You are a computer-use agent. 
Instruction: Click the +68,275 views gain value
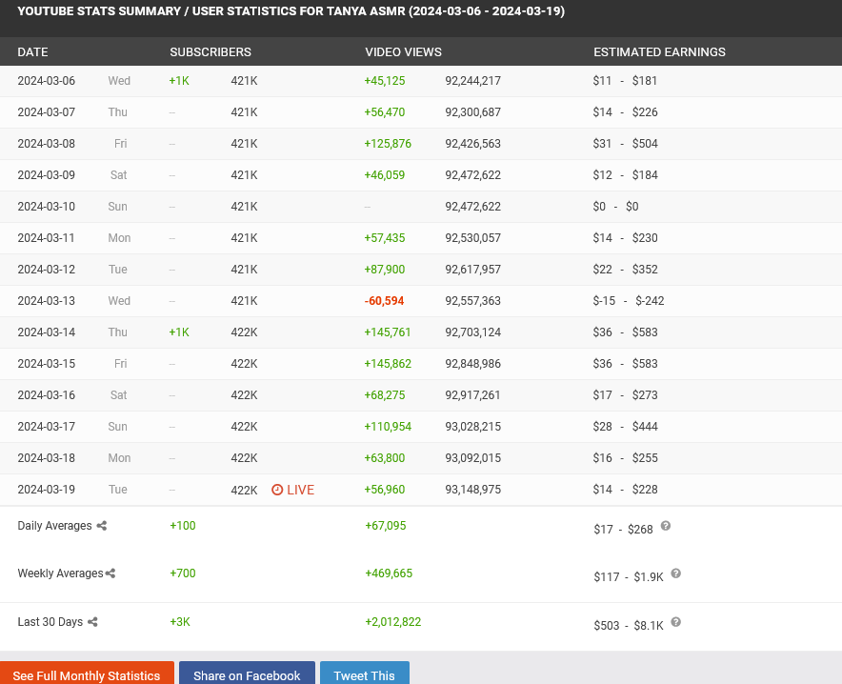(385, 395)
